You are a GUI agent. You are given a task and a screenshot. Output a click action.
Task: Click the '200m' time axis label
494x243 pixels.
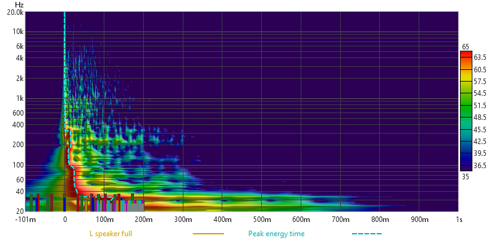(143, 220)
